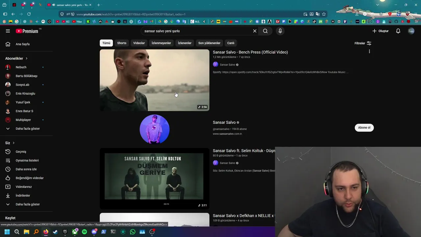This screenshot has width=421, height=237.
Task: Open the Windows Start menu
Action: pyautogui.click(x=7, y=232)
